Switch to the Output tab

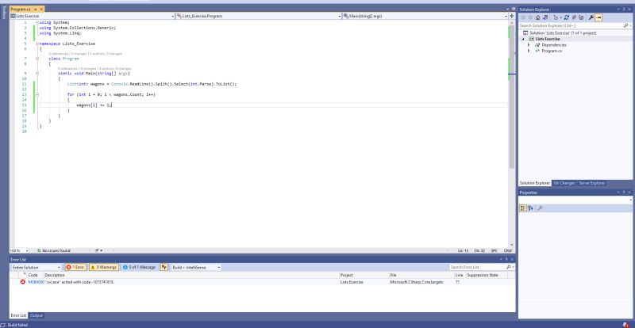click(36, 315)
